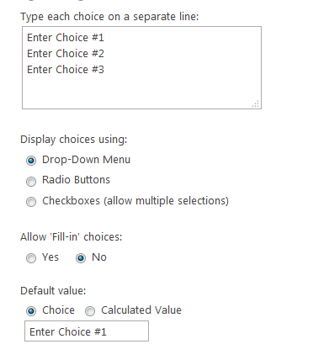
Task: Click the 'Drop-Down Menu' label text
Action: pos(86,160)
